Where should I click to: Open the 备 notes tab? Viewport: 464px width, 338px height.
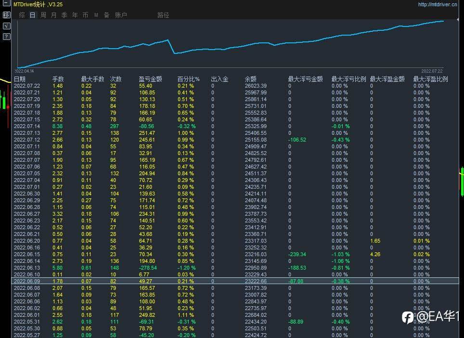pyautogui.click(x=106, y=15)
